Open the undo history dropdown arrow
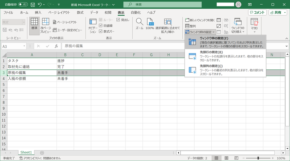 tap(44, 5)
